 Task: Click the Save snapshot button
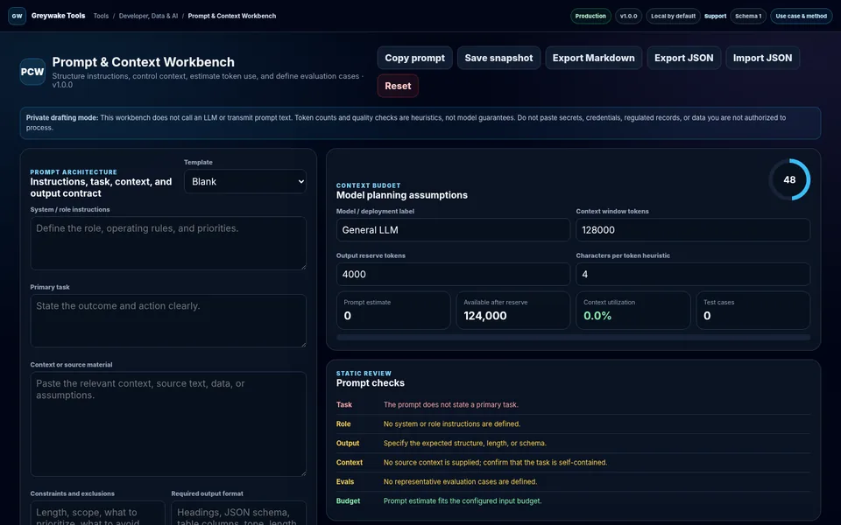tap(498, 58)
